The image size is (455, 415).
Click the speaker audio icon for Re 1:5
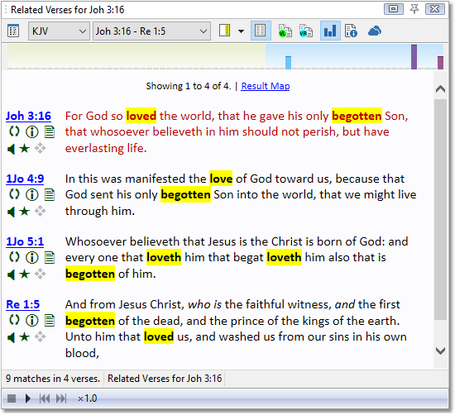point(11,337)
